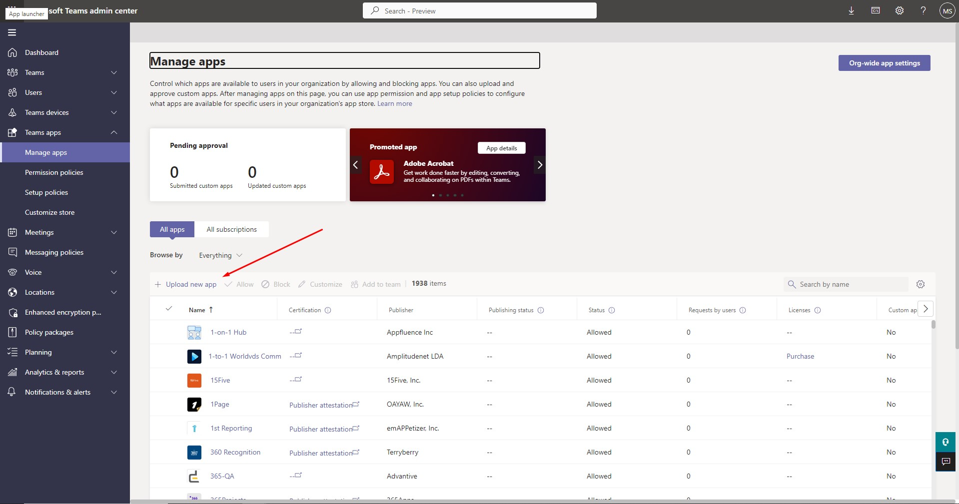Click the Policy packages icon
The height and width of the screenshot is (504, 959).
click(12, 332)
